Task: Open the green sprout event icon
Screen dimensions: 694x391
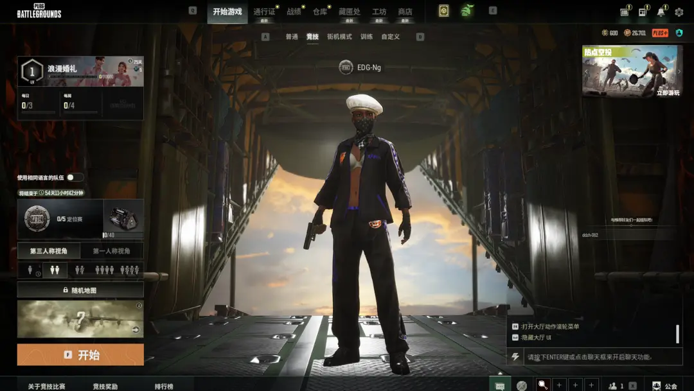Action: 467,10
